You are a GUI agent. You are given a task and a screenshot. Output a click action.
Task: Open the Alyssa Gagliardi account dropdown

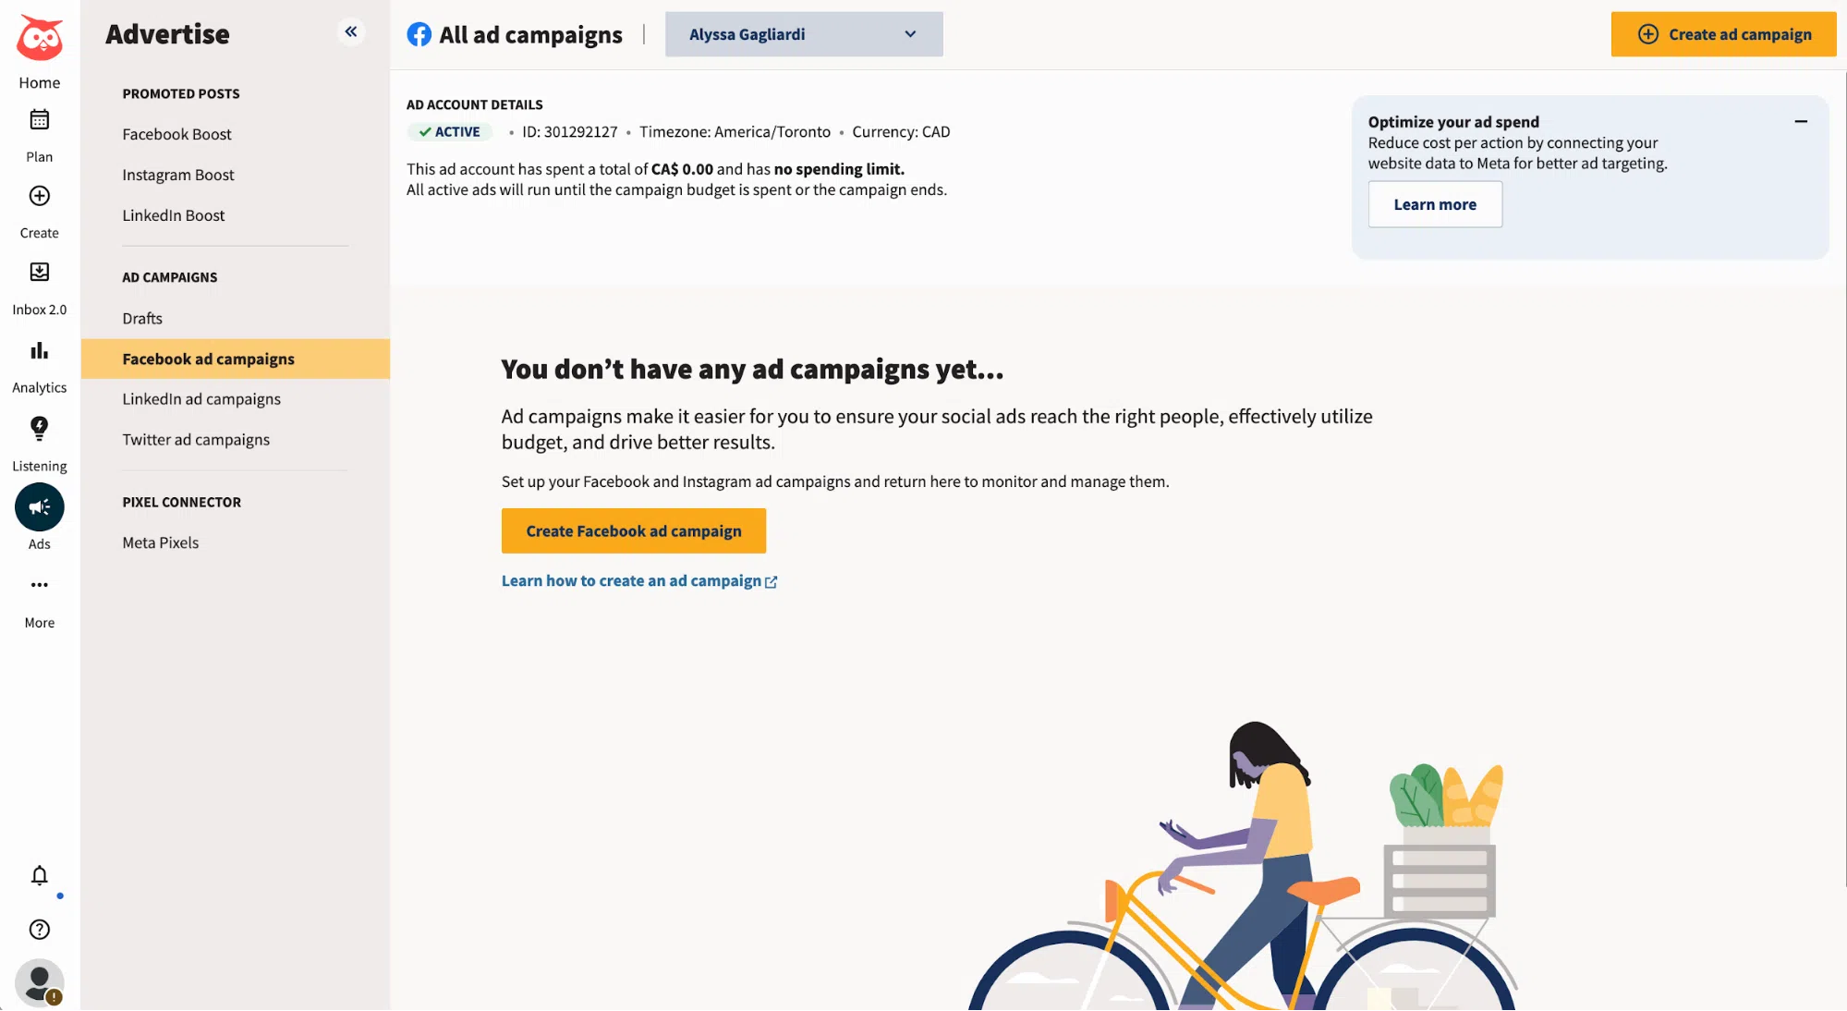pos(802,34)
